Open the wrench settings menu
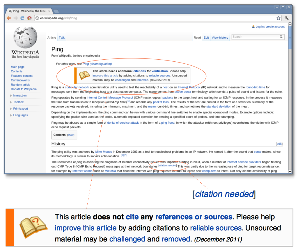Image resolution: width=298 pixels, height=251 pixels. point(287,18)
